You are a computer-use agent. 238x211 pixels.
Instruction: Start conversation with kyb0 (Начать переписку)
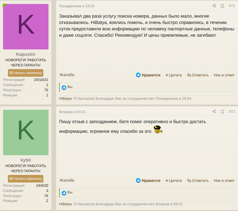25,179
